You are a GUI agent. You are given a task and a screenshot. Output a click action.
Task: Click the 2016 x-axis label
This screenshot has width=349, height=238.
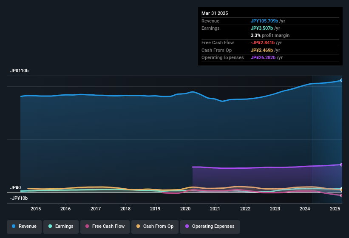tap(65, 209)
